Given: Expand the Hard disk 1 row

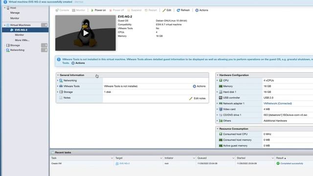Looking at the screenshot, I should [217, 92].
